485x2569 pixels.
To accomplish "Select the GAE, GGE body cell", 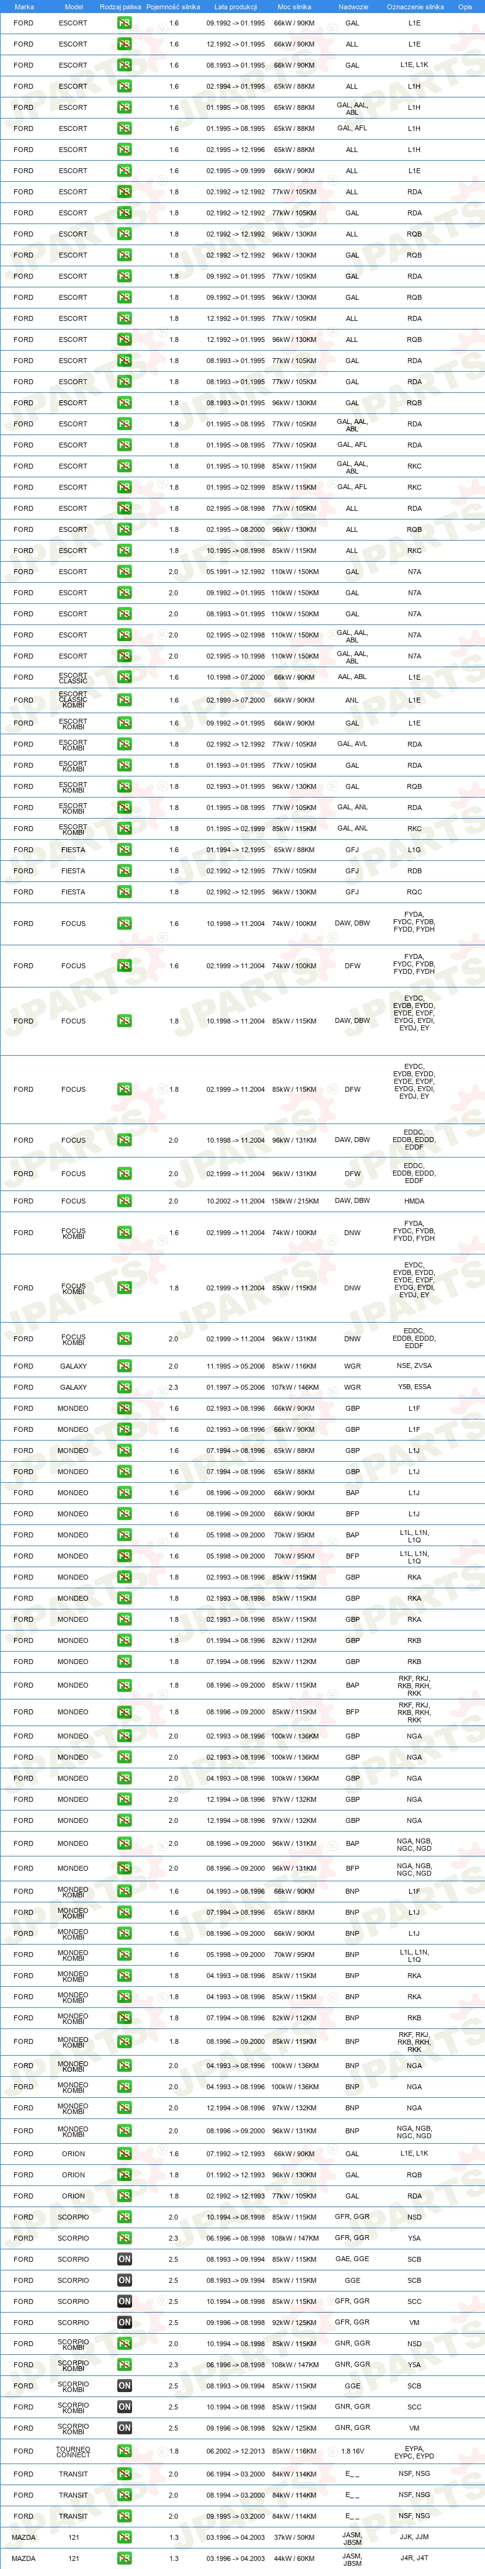I will [352, 2260].
